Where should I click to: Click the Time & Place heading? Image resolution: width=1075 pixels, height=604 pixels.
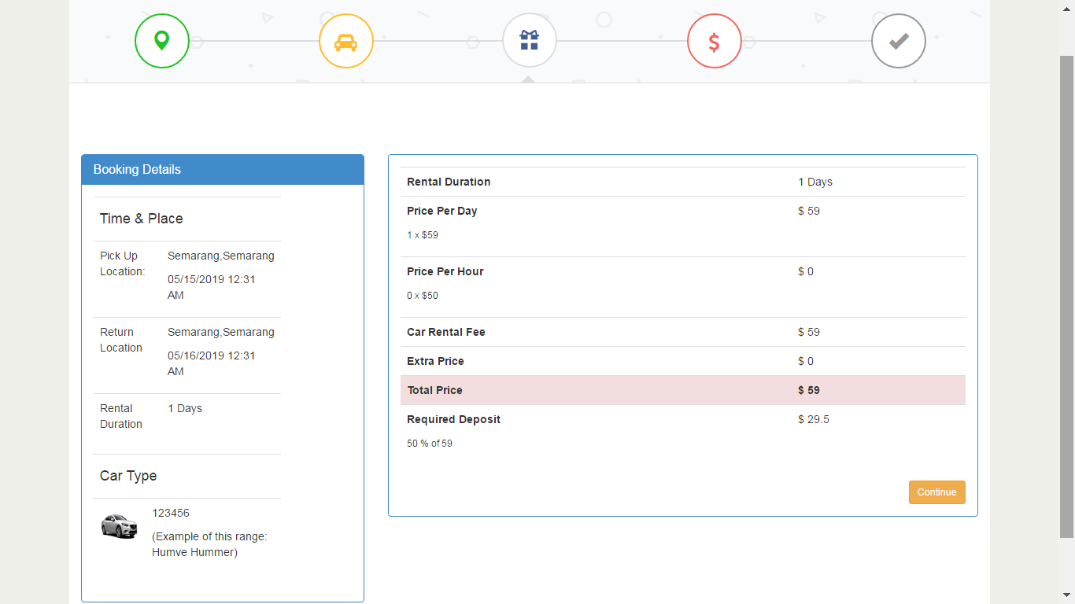pyautogui.click(x=142, y=219)
